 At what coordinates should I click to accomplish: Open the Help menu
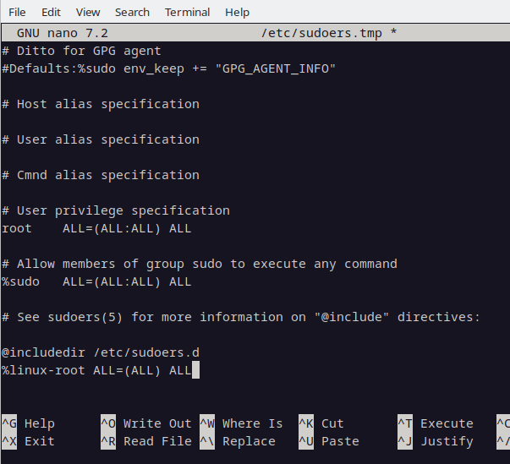click(x=237, y=13)
